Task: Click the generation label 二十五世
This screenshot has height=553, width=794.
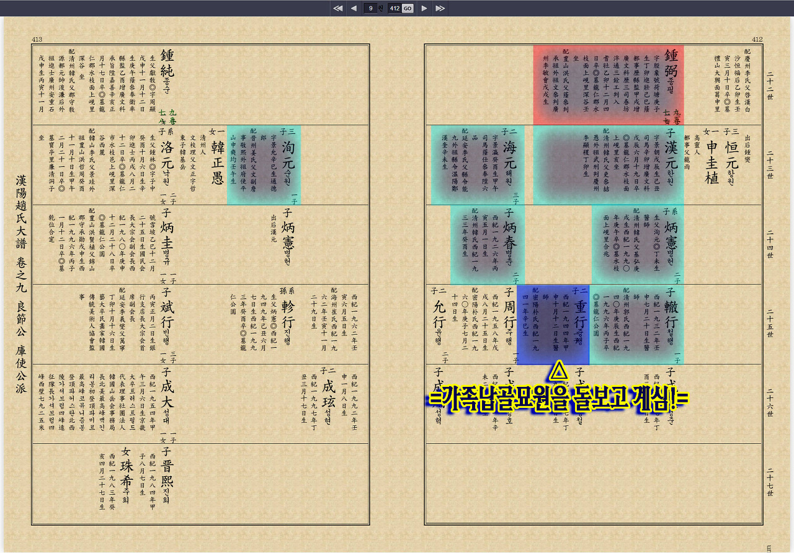Action: click(770, 324)
